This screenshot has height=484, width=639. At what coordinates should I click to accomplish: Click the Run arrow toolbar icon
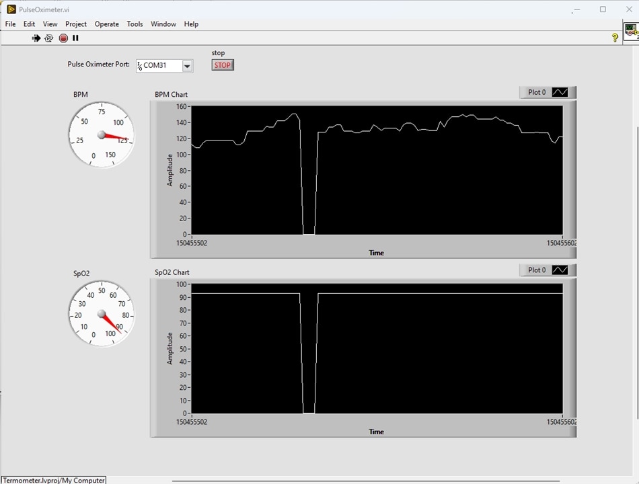[x=36, y=38]
